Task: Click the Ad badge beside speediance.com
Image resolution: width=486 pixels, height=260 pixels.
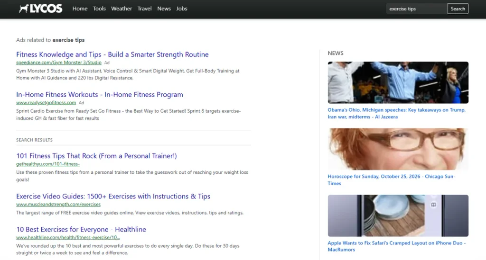Action: pos(107,63)
